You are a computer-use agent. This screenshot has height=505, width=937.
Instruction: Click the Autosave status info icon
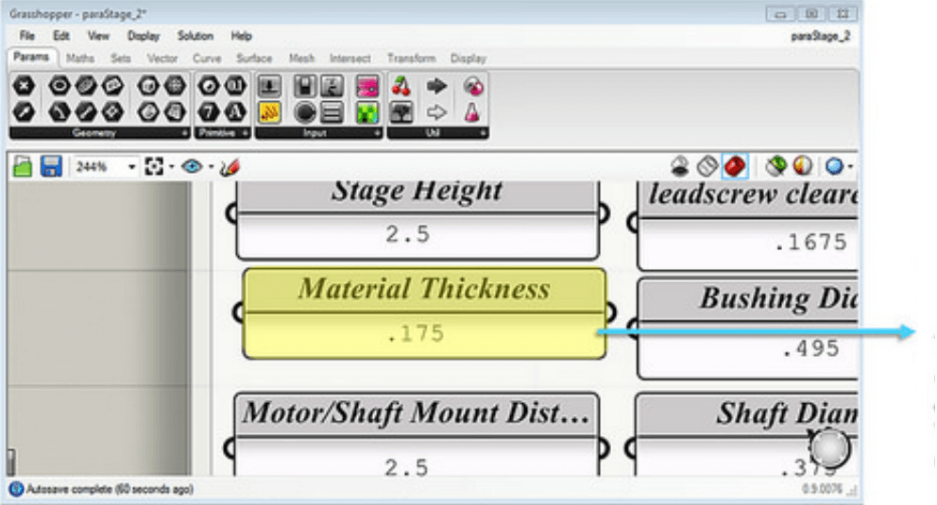16,490
